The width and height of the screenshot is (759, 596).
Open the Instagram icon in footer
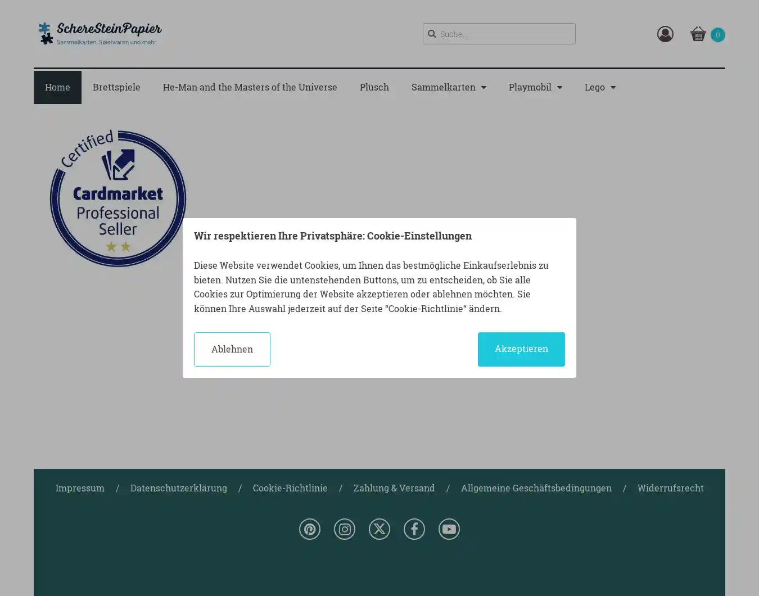(345, 529)
